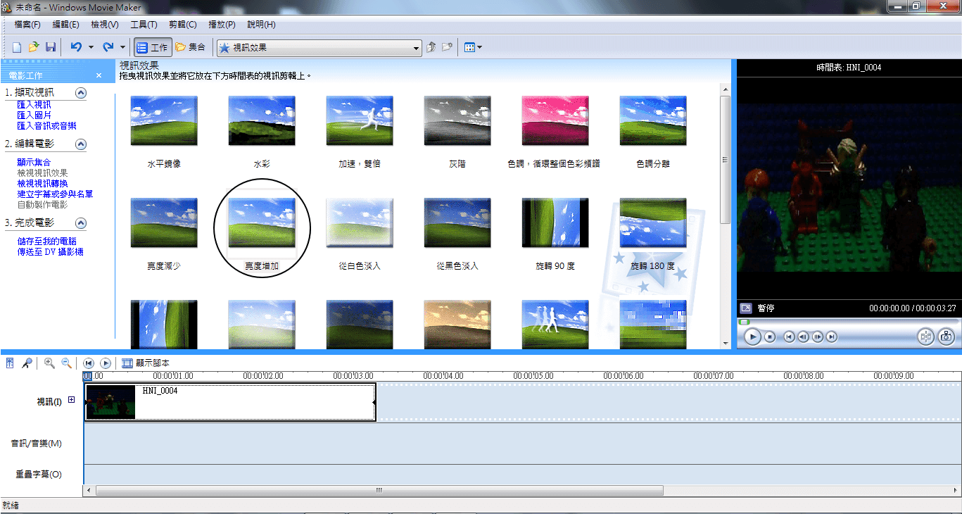The width and height of the screenshot is (962, 514).
Task: Open the 視訊效果 collection dropdown
Action: coord(416,48)
